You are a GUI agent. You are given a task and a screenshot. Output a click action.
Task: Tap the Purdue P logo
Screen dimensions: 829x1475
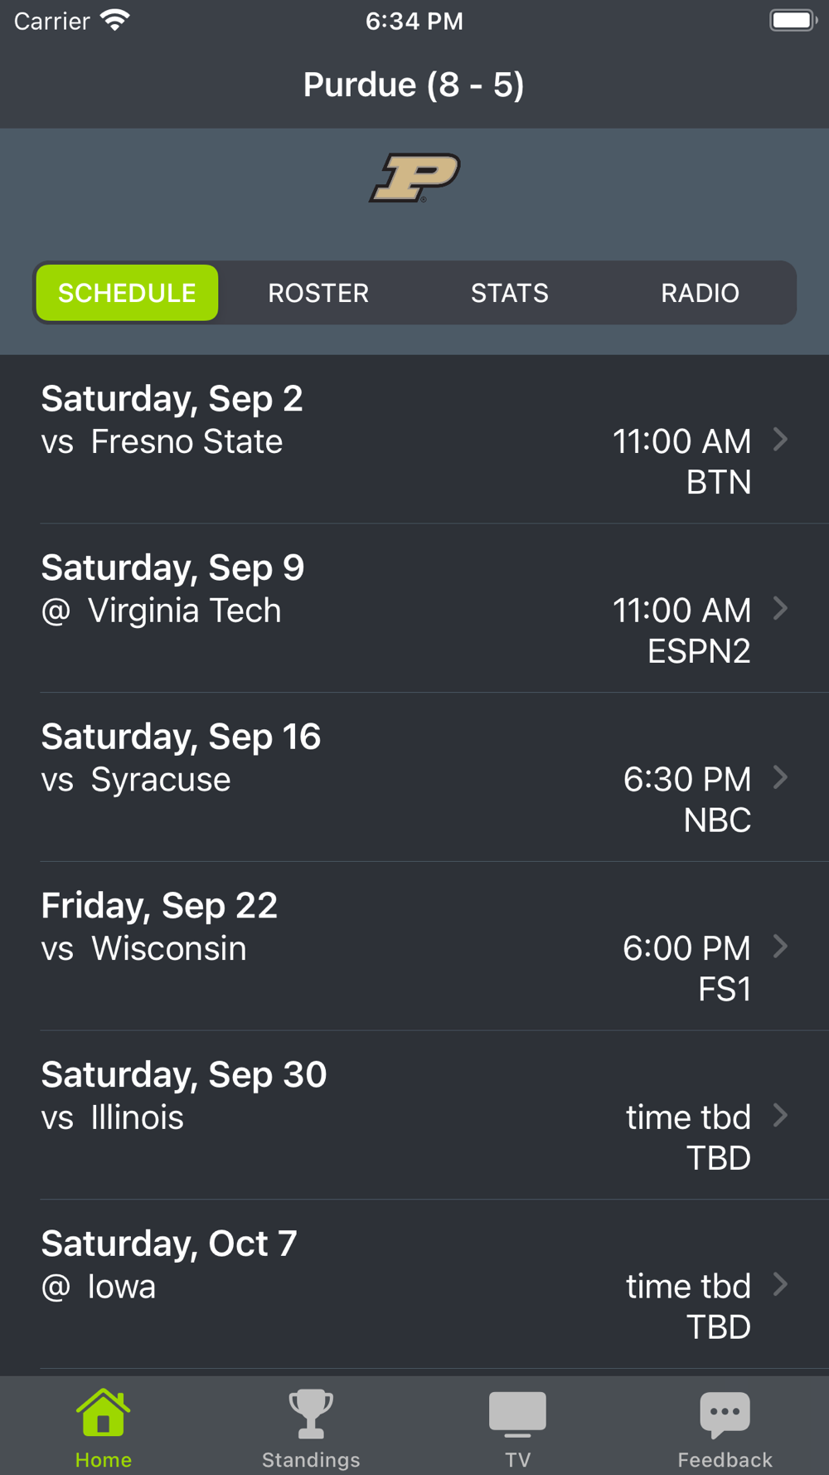414,178
